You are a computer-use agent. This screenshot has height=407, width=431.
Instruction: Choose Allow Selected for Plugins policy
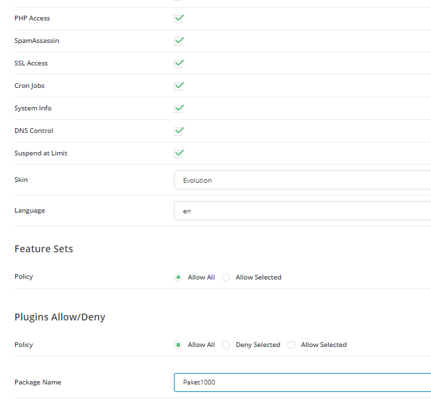click(x=291, y=345)
